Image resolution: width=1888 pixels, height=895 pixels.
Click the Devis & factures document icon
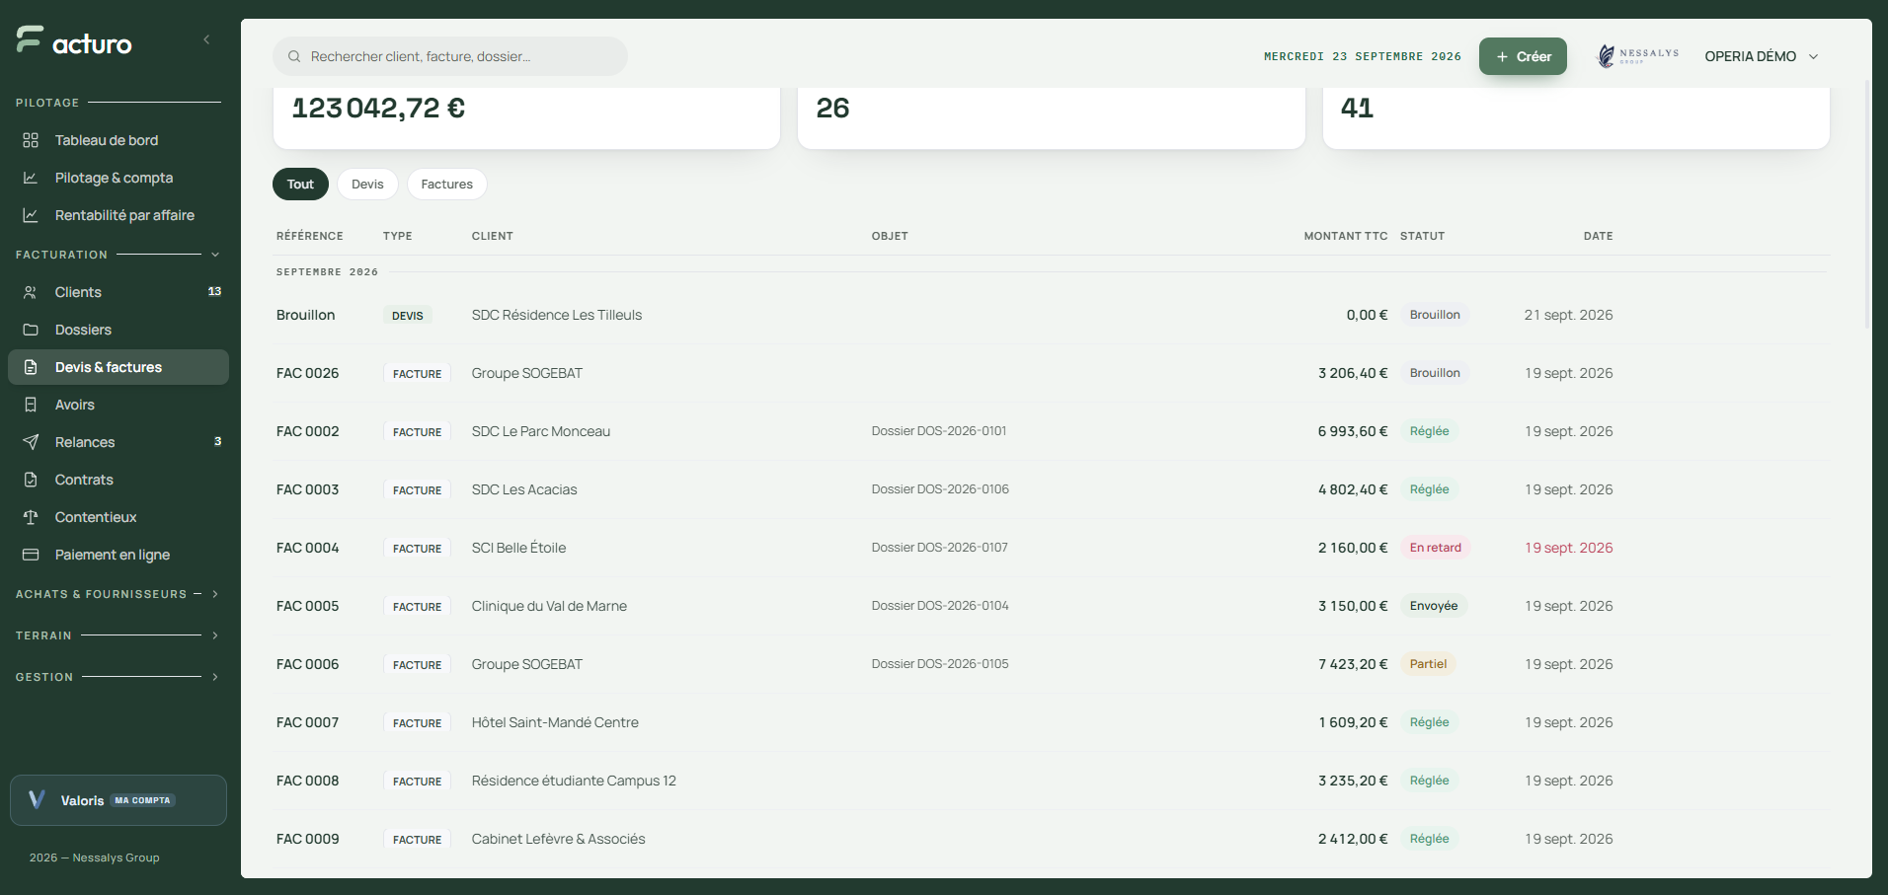tap(31, 367)
